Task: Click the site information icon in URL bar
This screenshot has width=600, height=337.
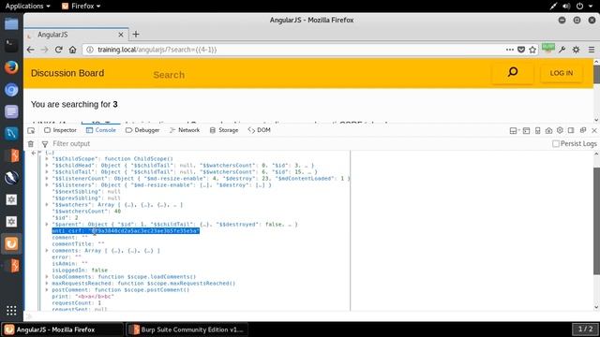Action: pos(90,50)
